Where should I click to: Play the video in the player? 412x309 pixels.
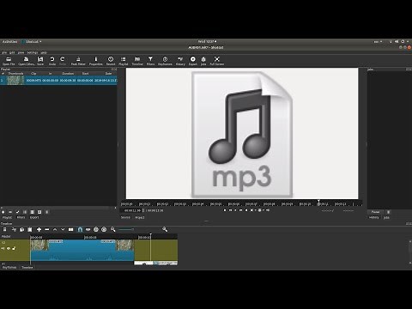coord(235,210)
